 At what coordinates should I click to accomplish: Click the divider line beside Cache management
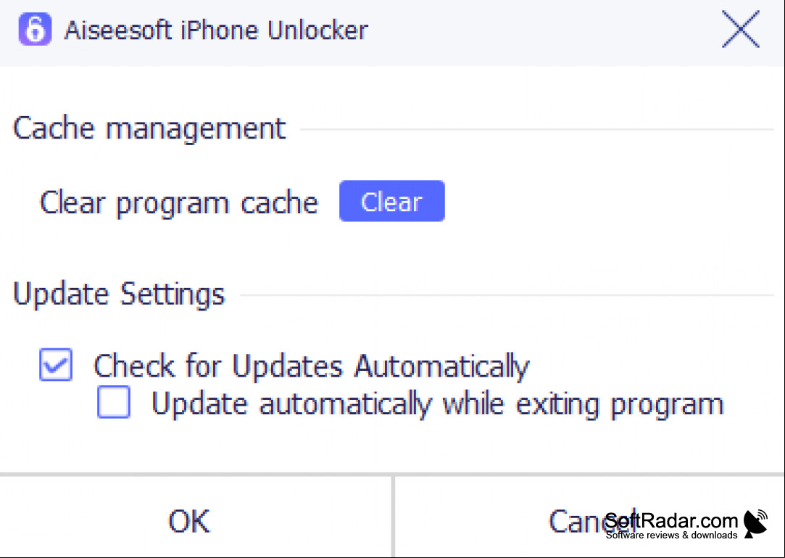click(x=536, y=129)
